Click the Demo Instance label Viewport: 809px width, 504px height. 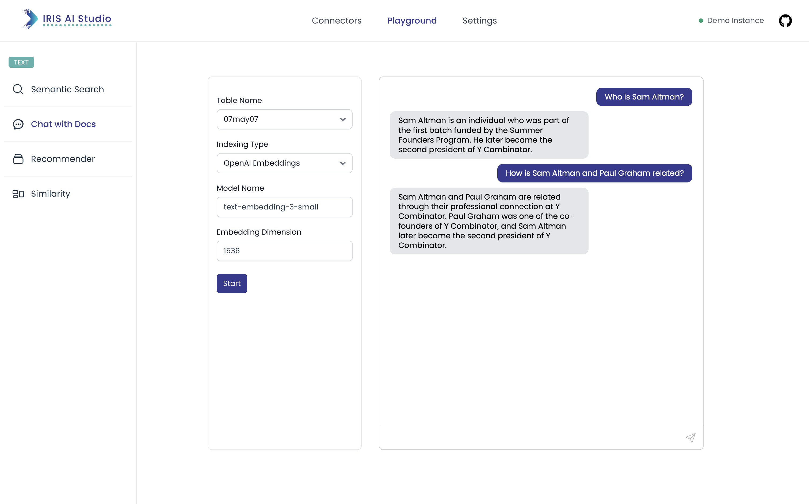click(x=735, y=21)
